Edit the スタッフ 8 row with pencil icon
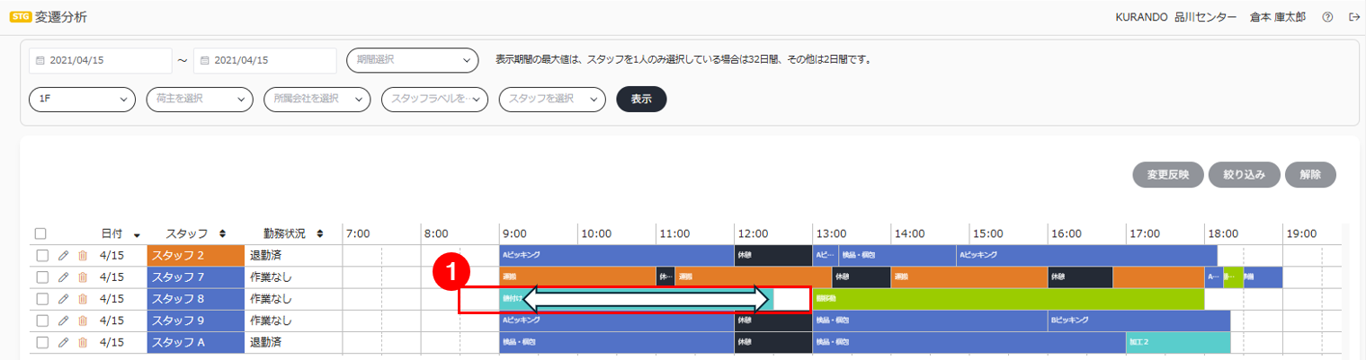Screen dimensions: 1366x360 coord(63,299)
